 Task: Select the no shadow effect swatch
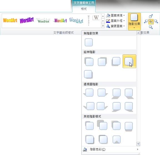click(x=89, y=42)
